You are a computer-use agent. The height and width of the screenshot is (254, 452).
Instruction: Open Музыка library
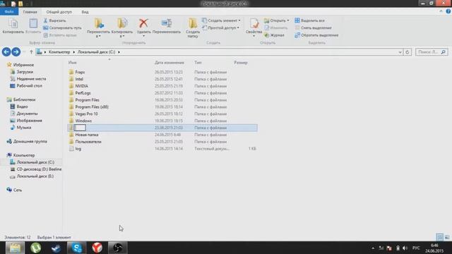(23, 127)
